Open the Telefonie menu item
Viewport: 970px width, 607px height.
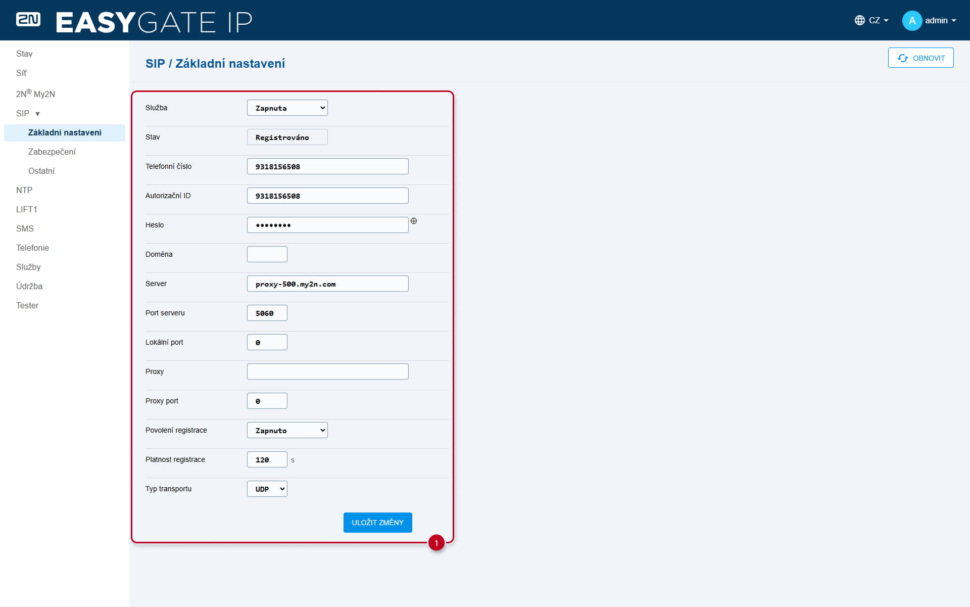[32, 248]
